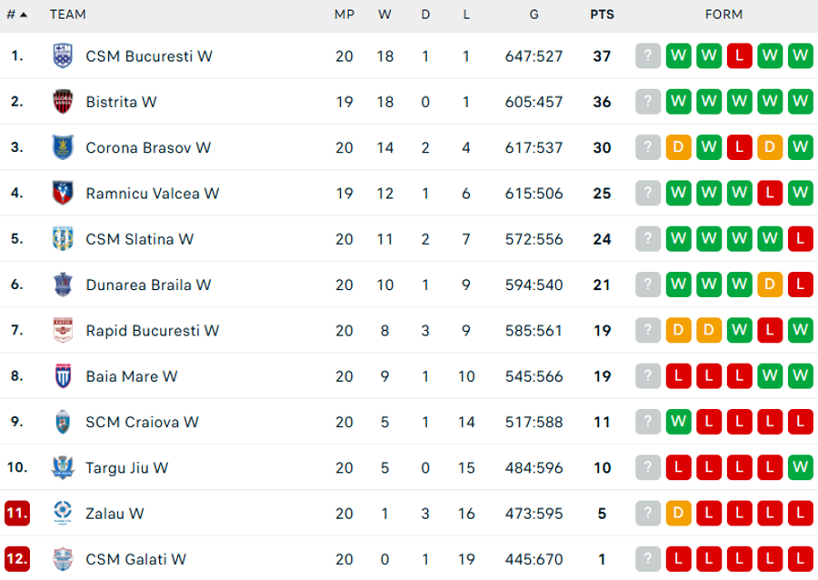Viewport: 818px width, 580px height.
Task: Open the CSM Galati W team link
Action: (x=135, y=559)
